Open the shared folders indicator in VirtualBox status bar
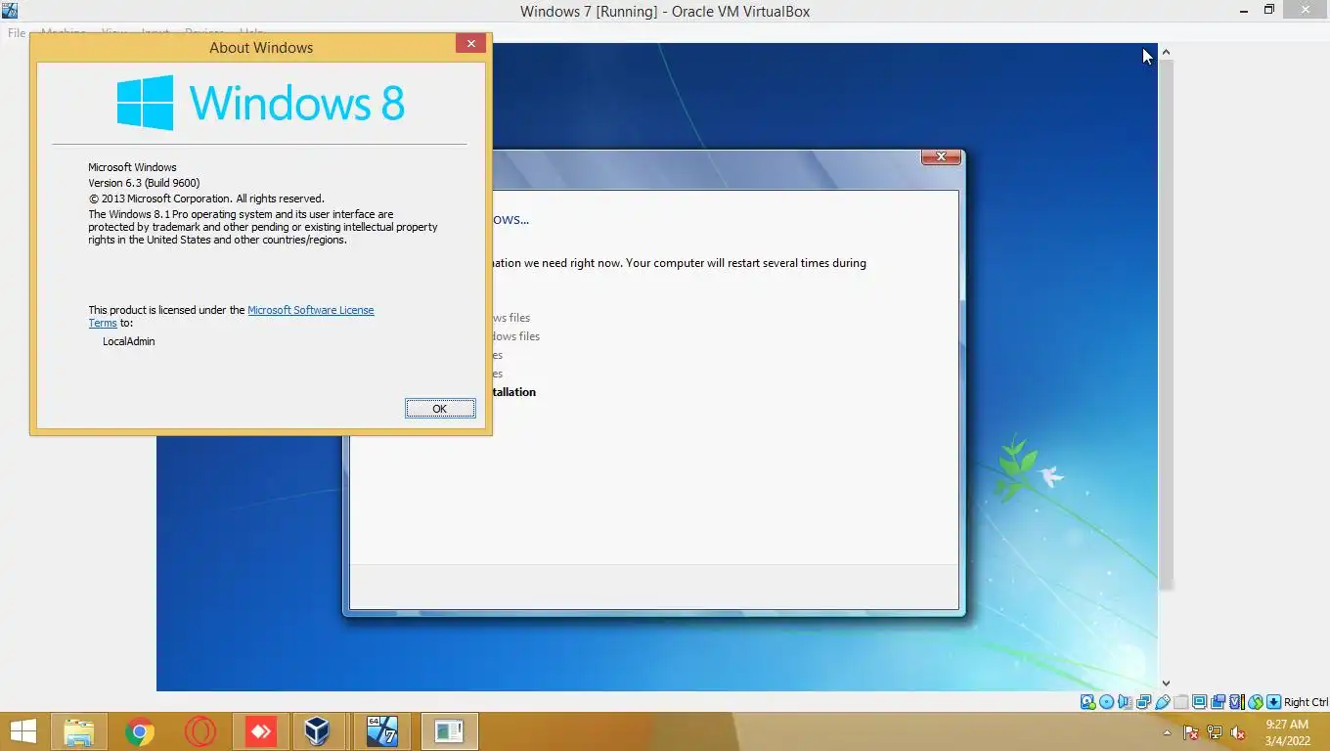 [x=1181, y=702]
